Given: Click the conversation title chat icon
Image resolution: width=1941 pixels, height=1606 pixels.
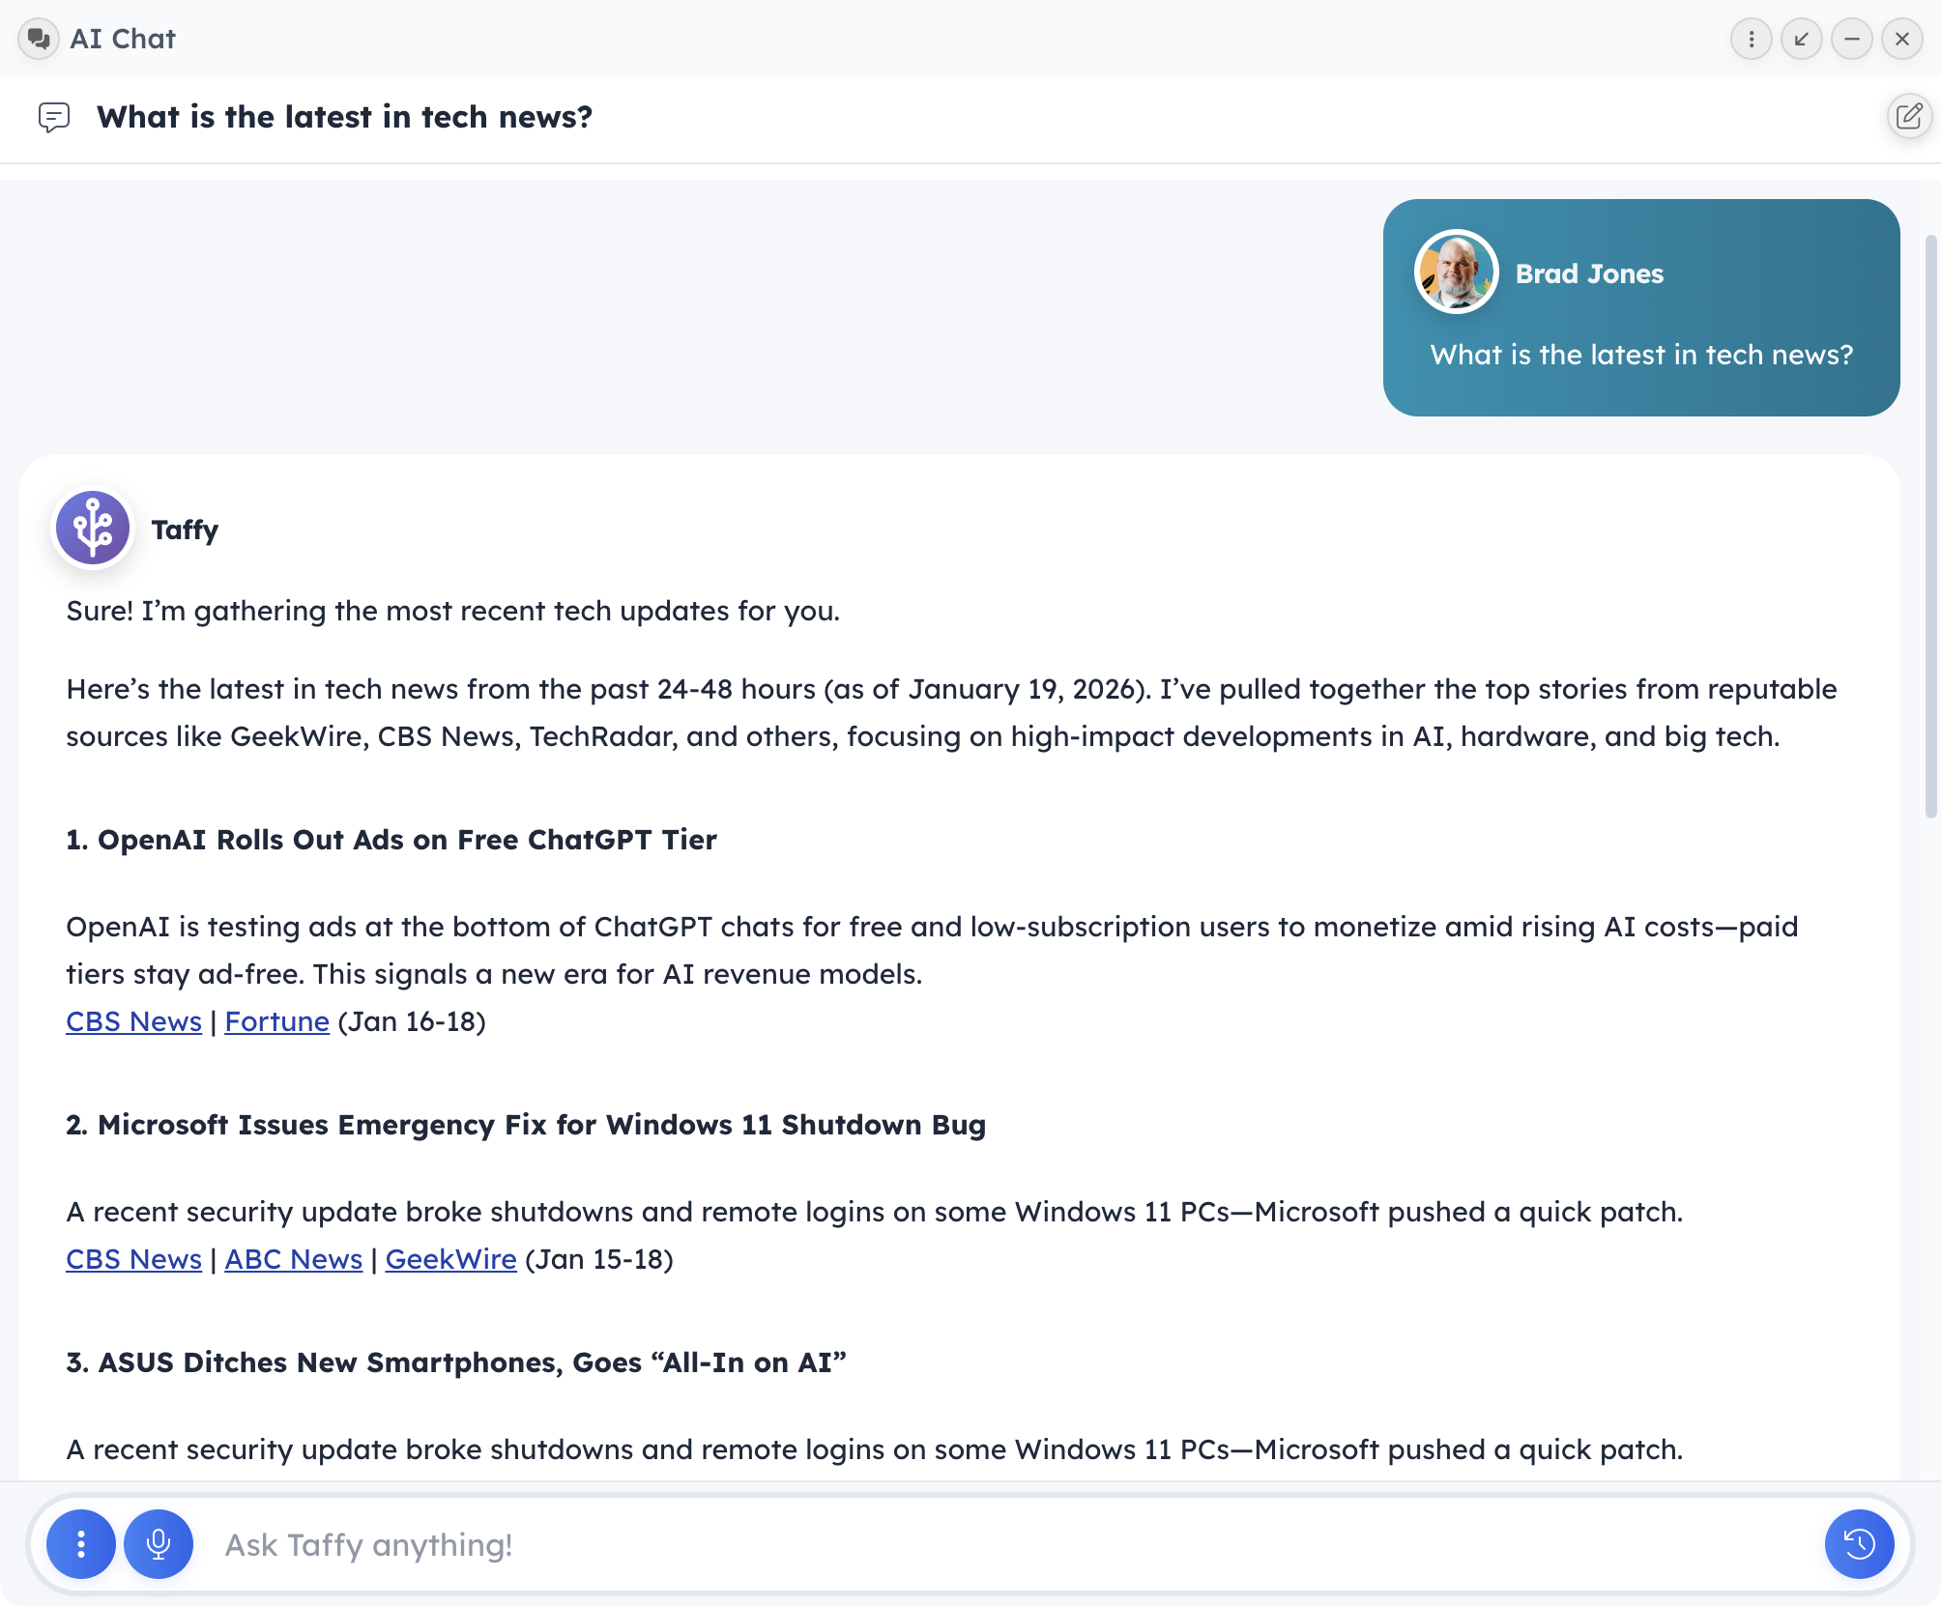Looking at the screenshot, I should click(54, 117).
